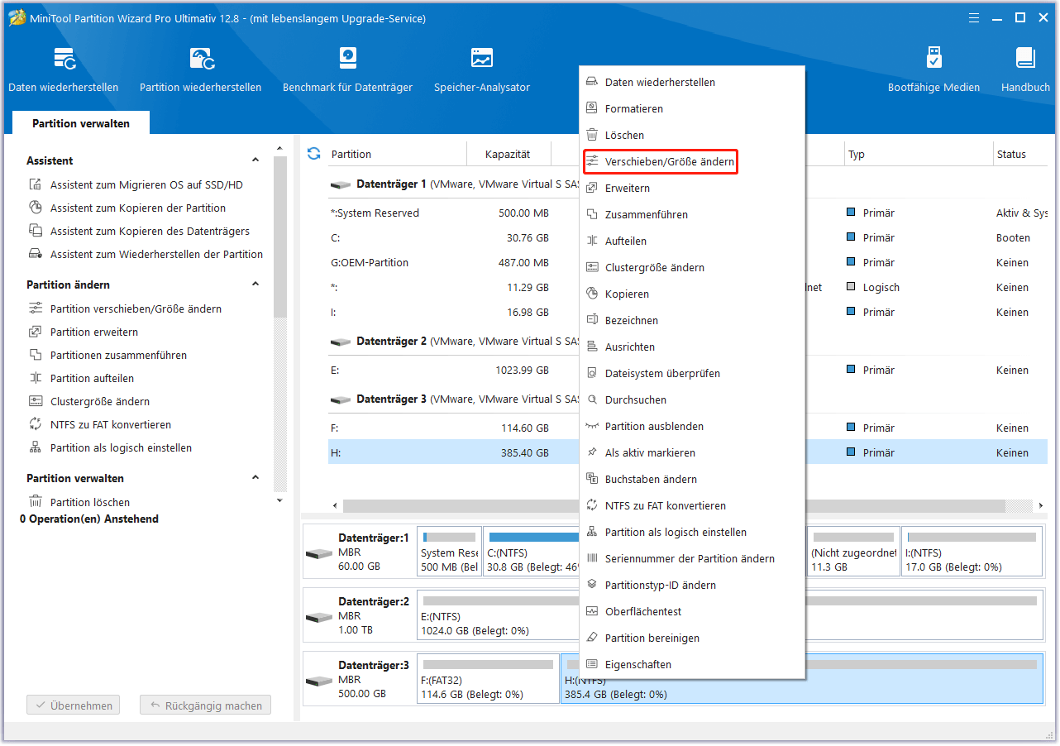Click the Status column header
The image size is (1060, 746).
(x=1022, y=154)
